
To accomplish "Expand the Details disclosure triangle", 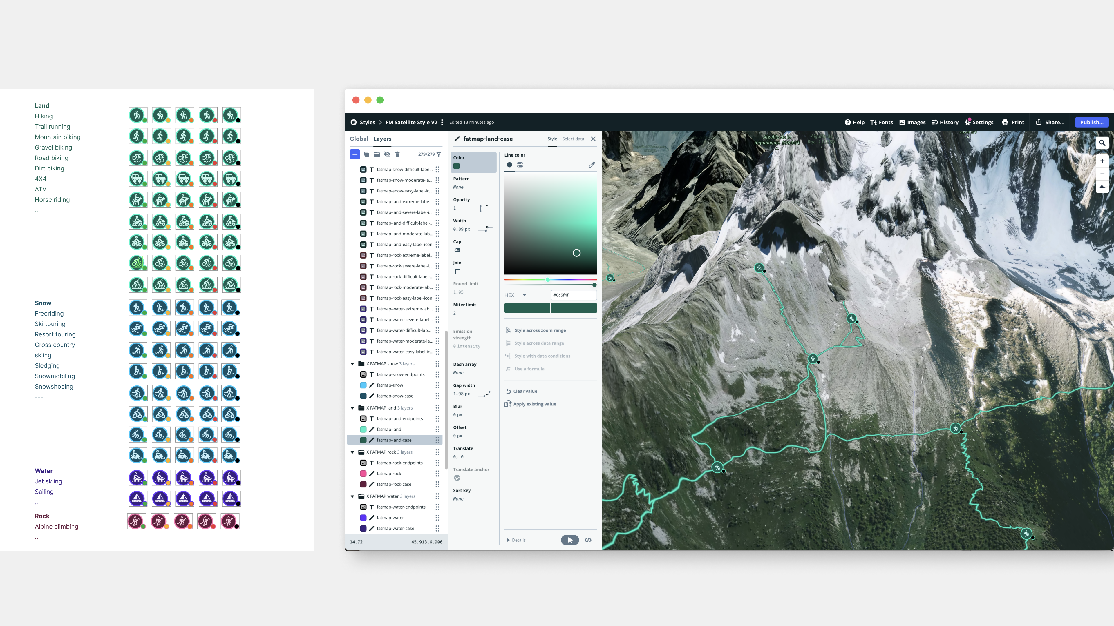I will (x=508, y=540).
